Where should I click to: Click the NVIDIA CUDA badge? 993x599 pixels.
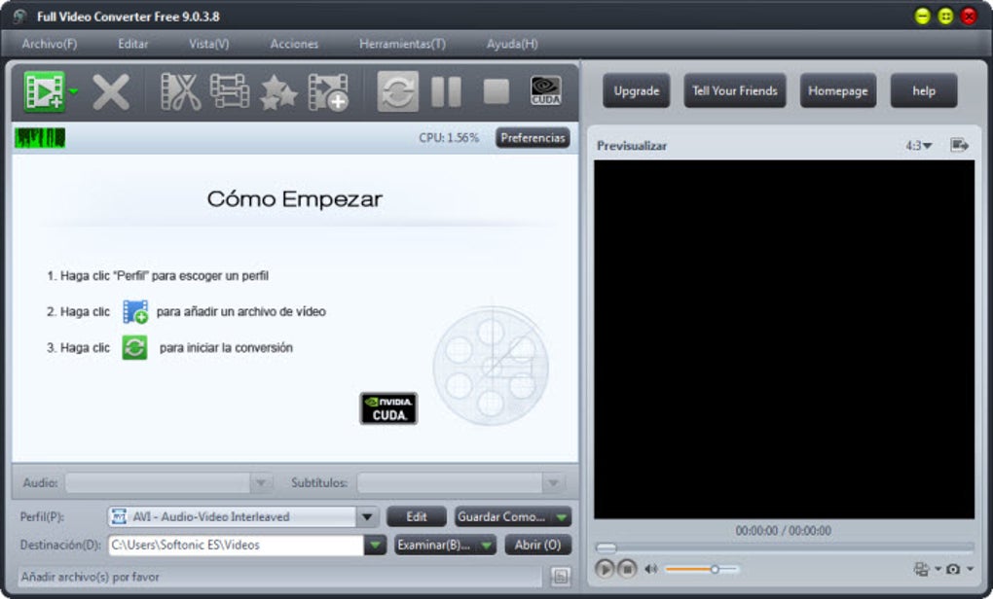coord(388,408)
